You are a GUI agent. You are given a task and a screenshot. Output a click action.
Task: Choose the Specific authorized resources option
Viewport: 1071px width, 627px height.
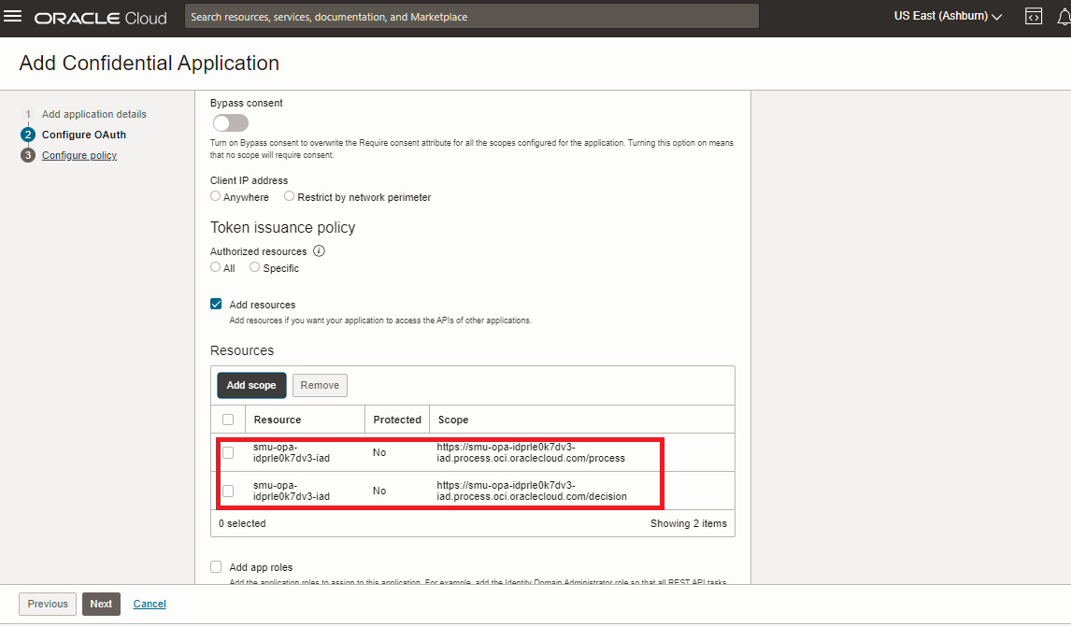255,267
